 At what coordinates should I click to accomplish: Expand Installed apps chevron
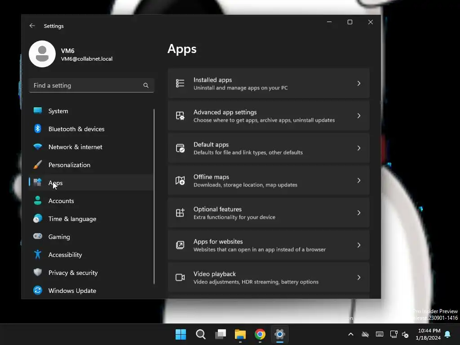pos(359,83)
